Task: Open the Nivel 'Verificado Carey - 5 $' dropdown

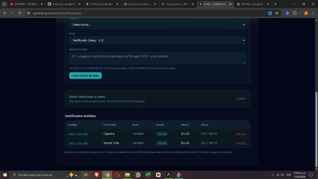Action: point(157,40)
